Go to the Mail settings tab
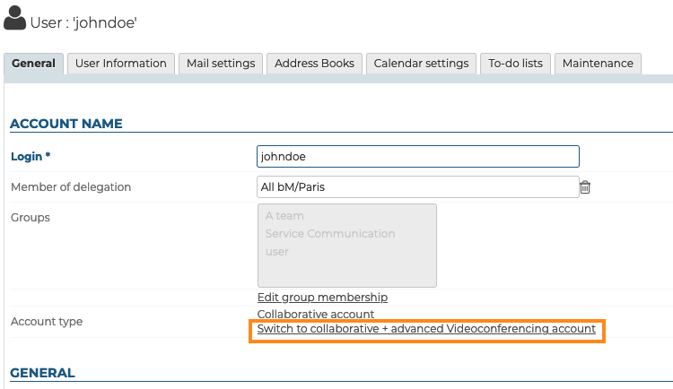The width and height of the screenshot is (673, 389). [x=221, y=64]
